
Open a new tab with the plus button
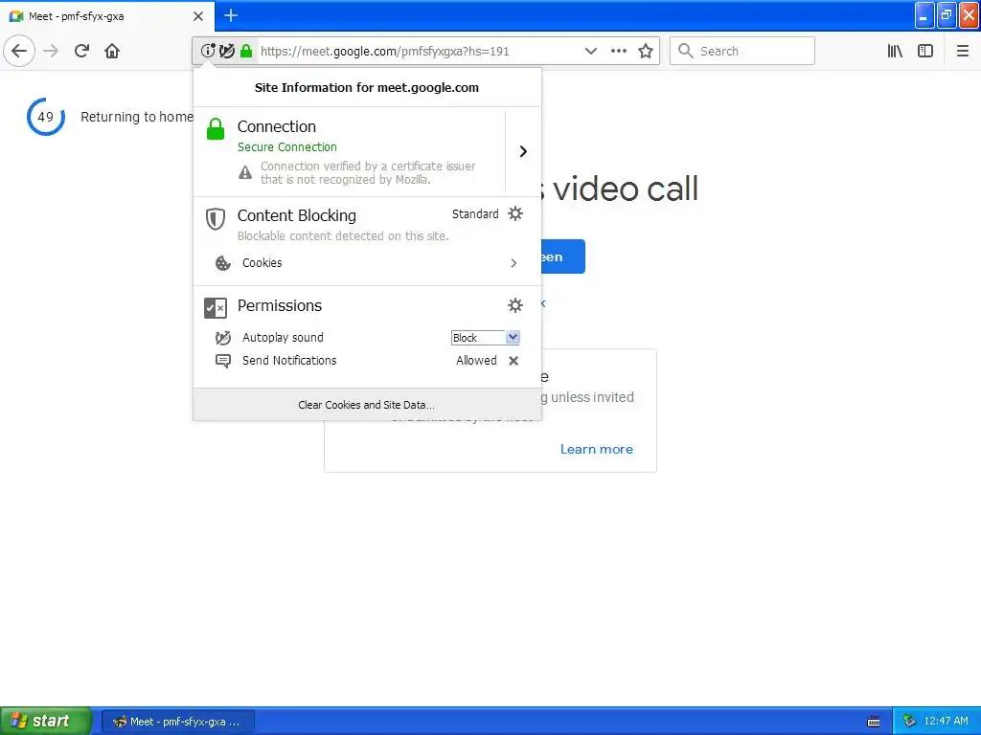click(231, 15)
